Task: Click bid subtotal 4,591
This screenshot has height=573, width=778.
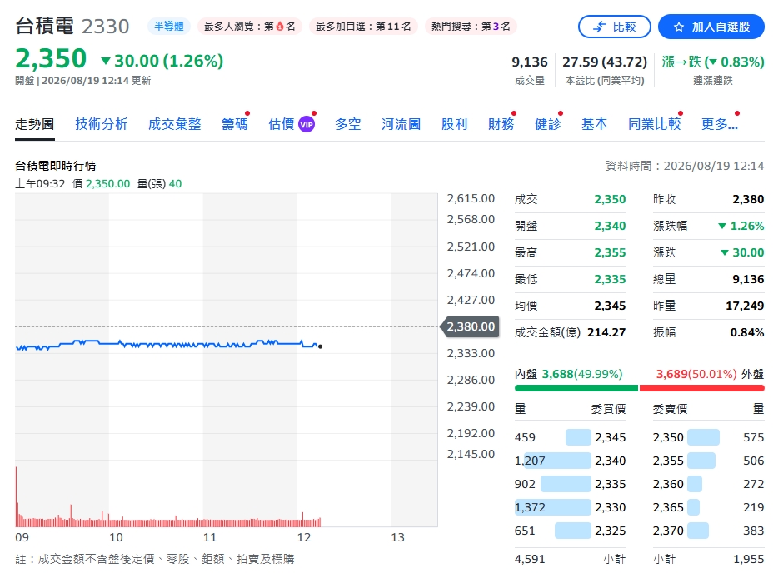Action: (530, 559)
